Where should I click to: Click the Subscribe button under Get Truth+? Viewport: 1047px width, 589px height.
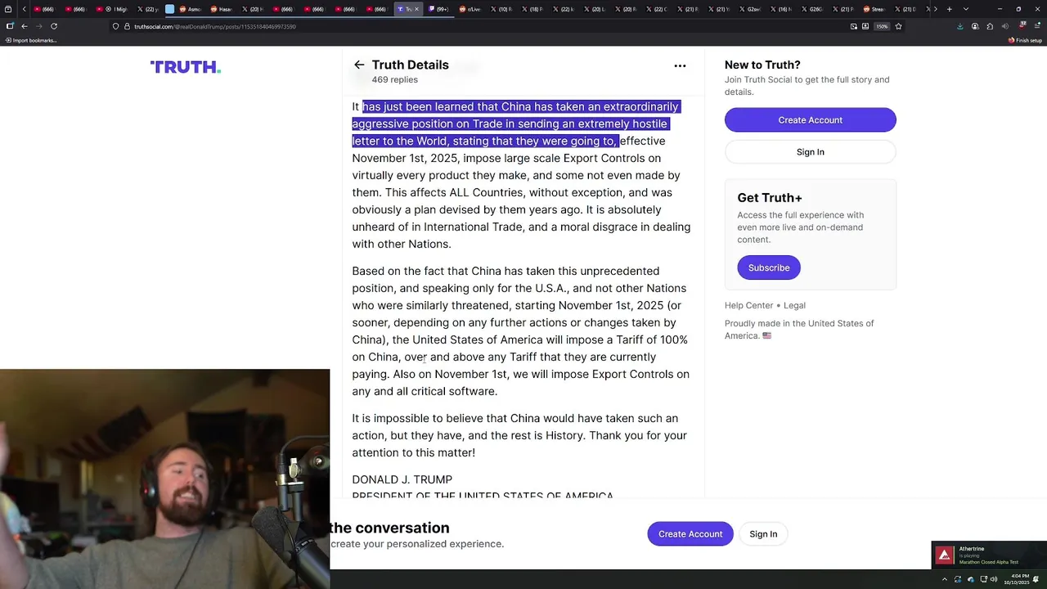(x=769, y=268)
